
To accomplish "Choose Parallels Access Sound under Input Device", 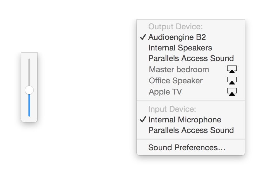I will click(x=191, y=130).
